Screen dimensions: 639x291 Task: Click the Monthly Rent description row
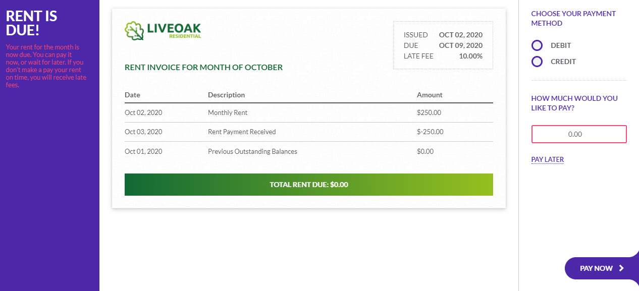309,113
